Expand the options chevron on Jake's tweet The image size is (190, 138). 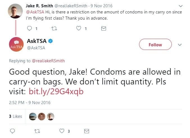coord(180,6)
